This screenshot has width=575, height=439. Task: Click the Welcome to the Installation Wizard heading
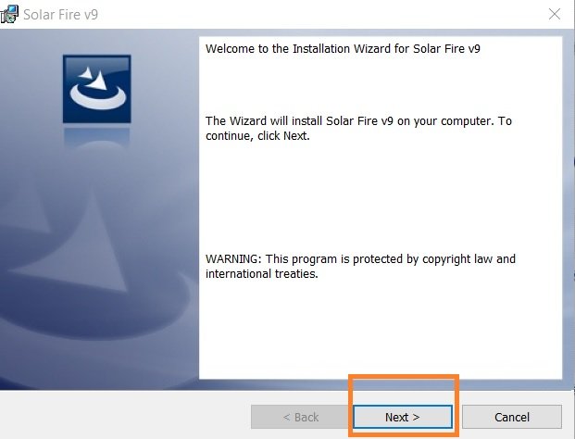pos(343,49)
